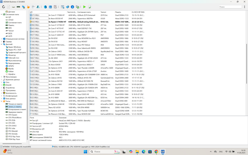The height and width of the screenshot is (155, 248).
Task: Expand the DirectX tree node
Action: (2, 85)
